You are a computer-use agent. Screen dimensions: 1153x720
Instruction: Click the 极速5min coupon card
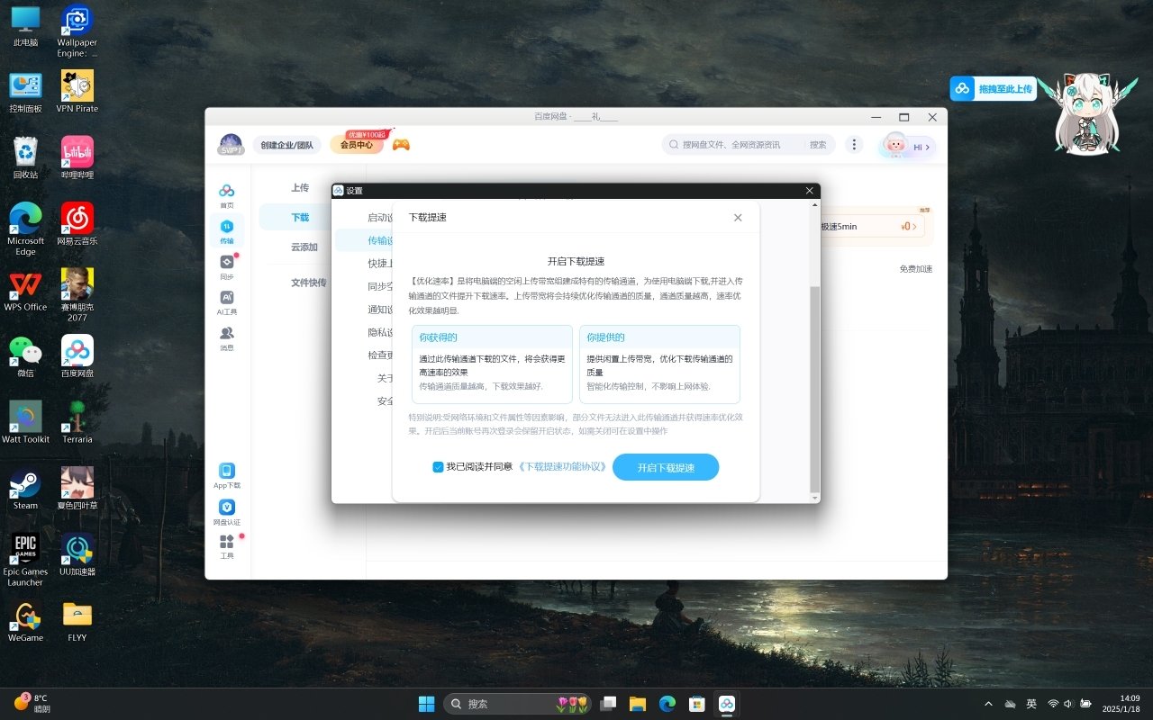coord(872,226)
